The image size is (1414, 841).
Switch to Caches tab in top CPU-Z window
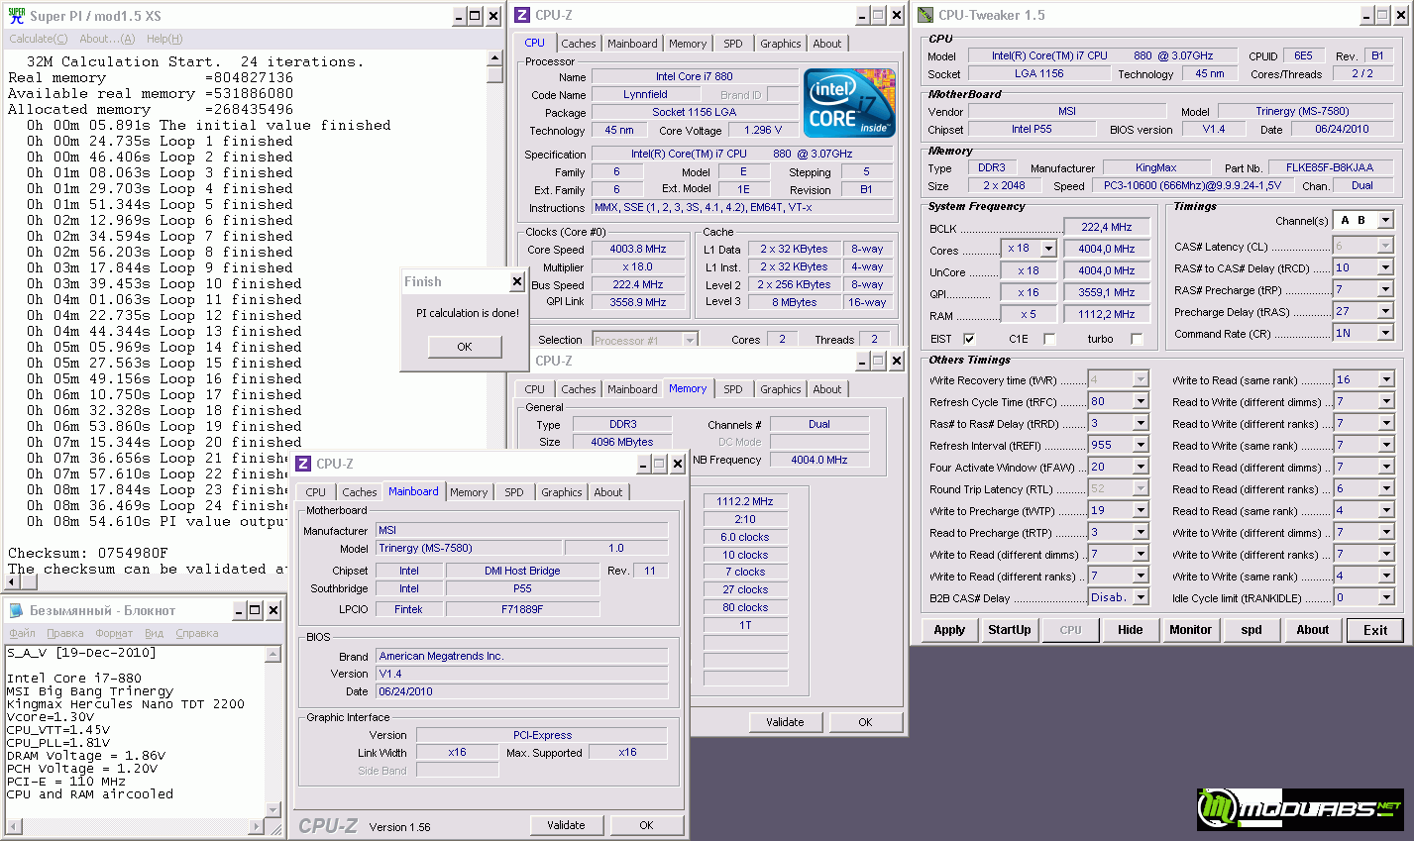coord(579,44)
